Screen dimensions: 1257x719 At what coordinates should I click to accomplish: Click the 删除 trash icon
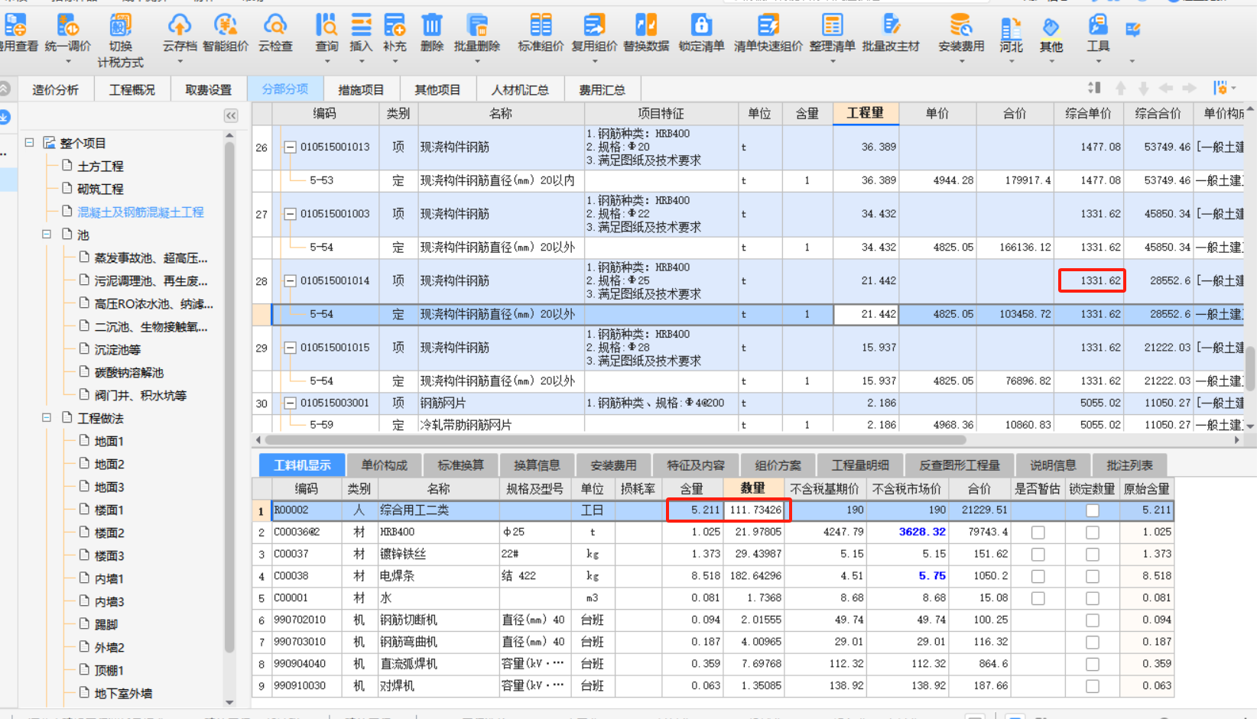[x=432, y=24]
